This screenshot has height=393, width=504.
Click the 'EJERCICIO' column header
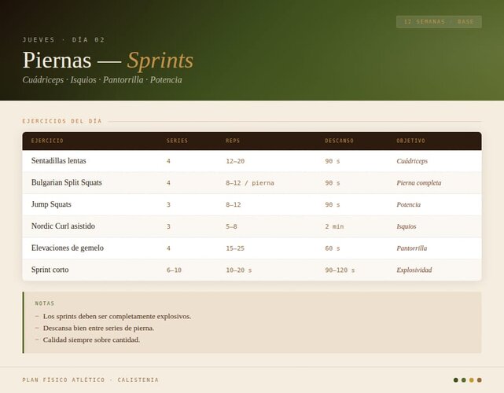tap(47, 141)
